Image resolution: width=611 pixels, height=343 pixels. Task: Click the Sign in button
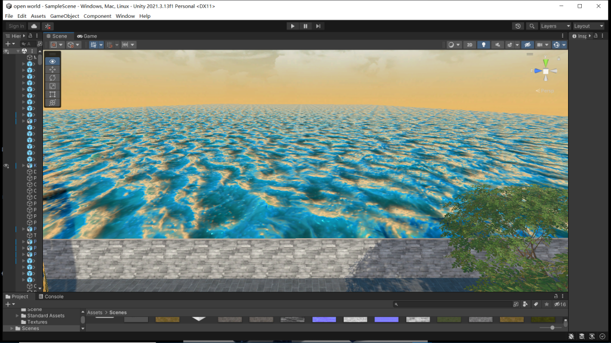click(x=17, y=26)
